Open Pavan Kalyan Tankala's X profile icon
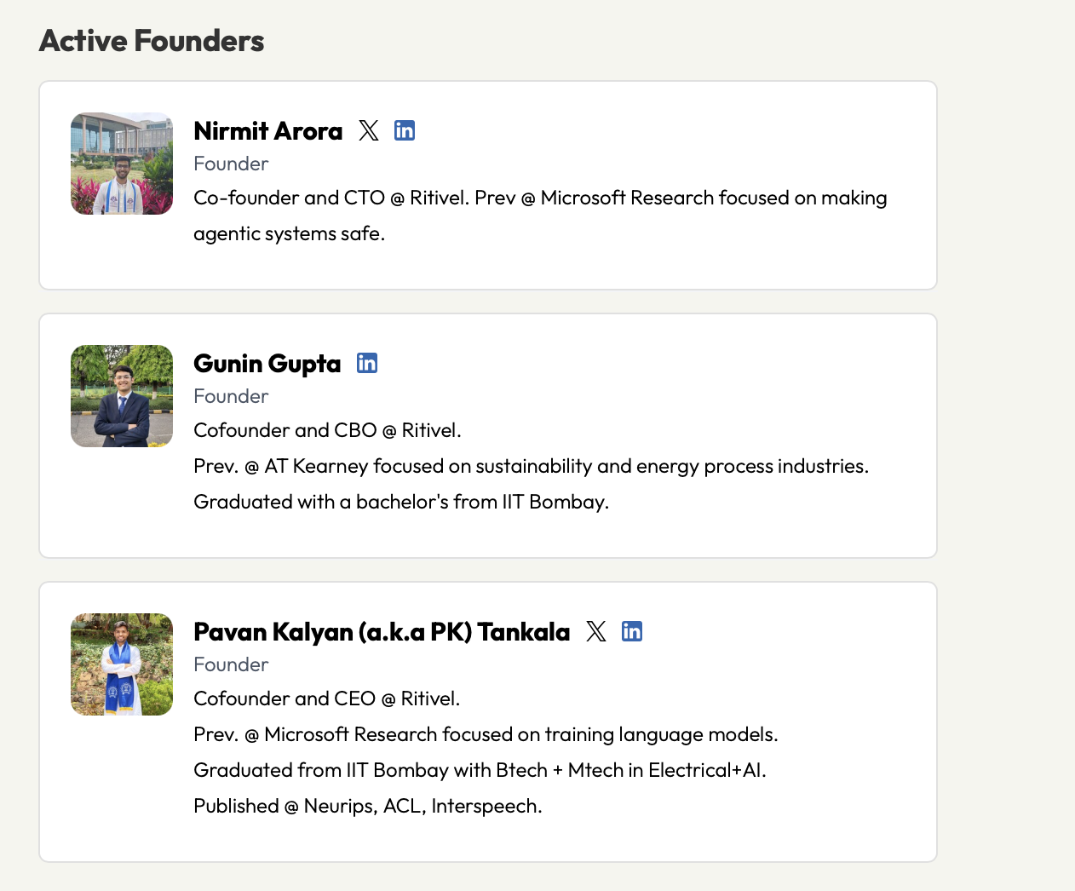 [x=596, y=631]
